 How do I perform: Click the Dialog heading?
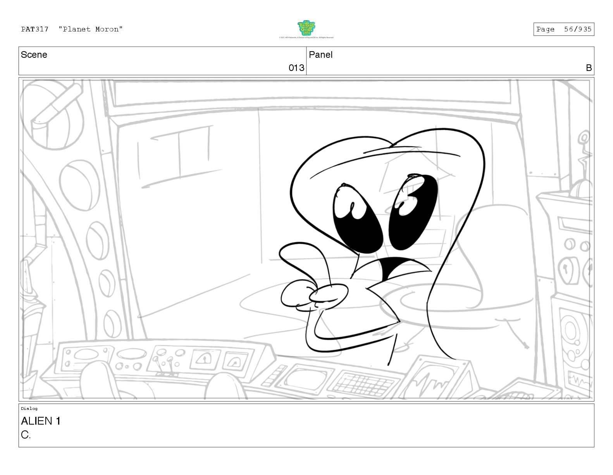pyautogui.click(x=29, y=408)
